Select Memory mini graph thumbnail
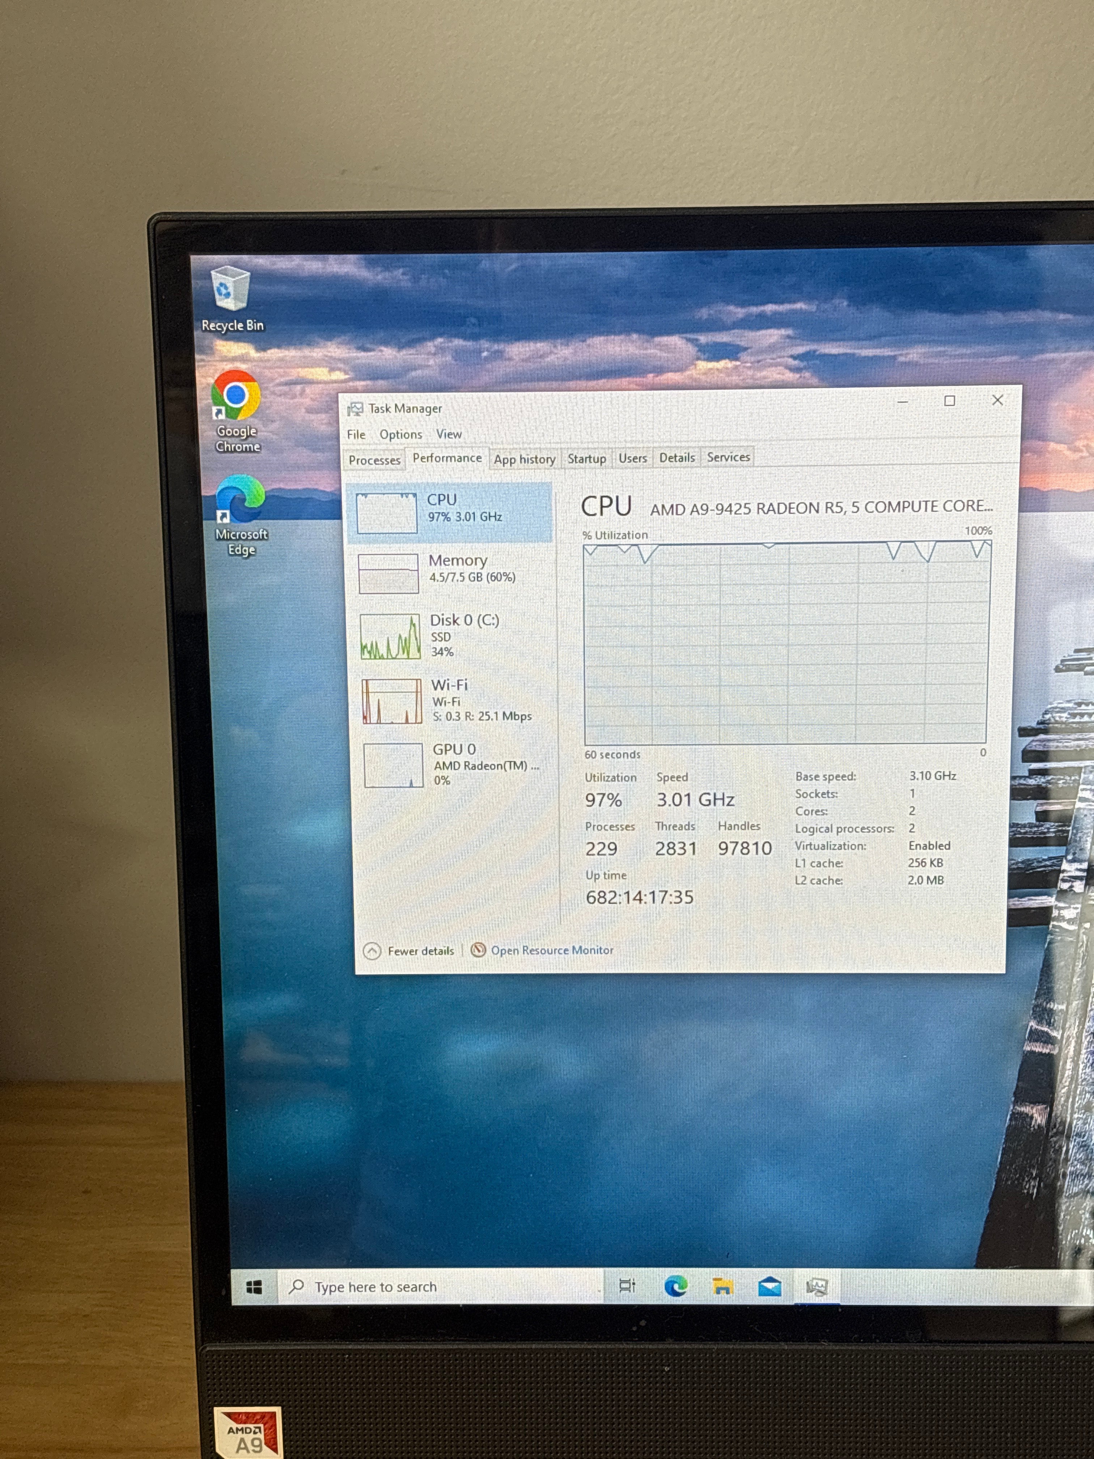This screenshot has height=1459, width=1094. (389, 574)
